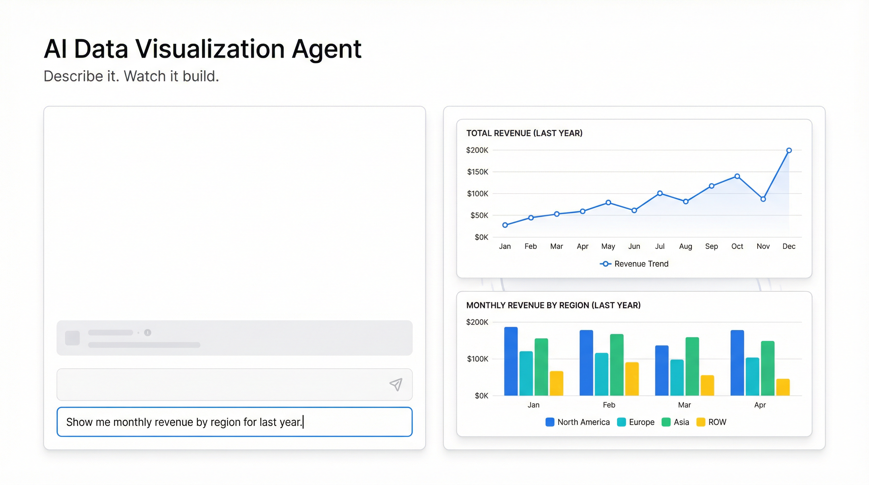Image resolution: width=869 pixels, height=485 pixels.
Task: Click 'Describe it. Watch it build.' subtitle
Action: 131,76
